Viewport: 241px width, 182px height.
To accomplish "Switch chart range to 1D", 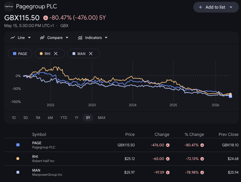I will click(x=14, y=118).
